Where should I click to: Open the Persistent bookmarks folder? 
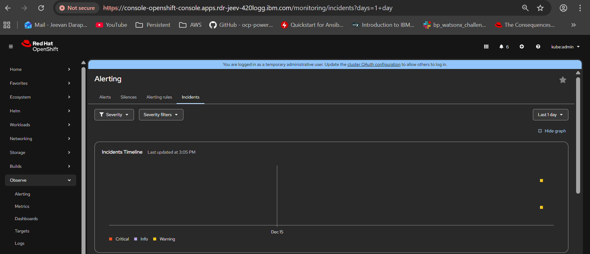pos(153,25)
